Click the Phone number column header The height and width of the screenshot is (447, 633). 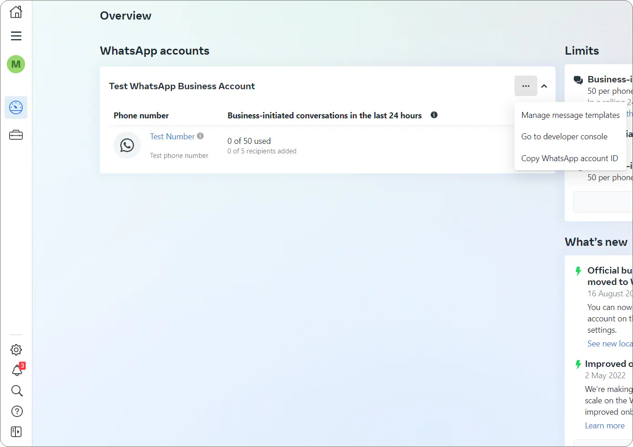click(x=141, y=116)
